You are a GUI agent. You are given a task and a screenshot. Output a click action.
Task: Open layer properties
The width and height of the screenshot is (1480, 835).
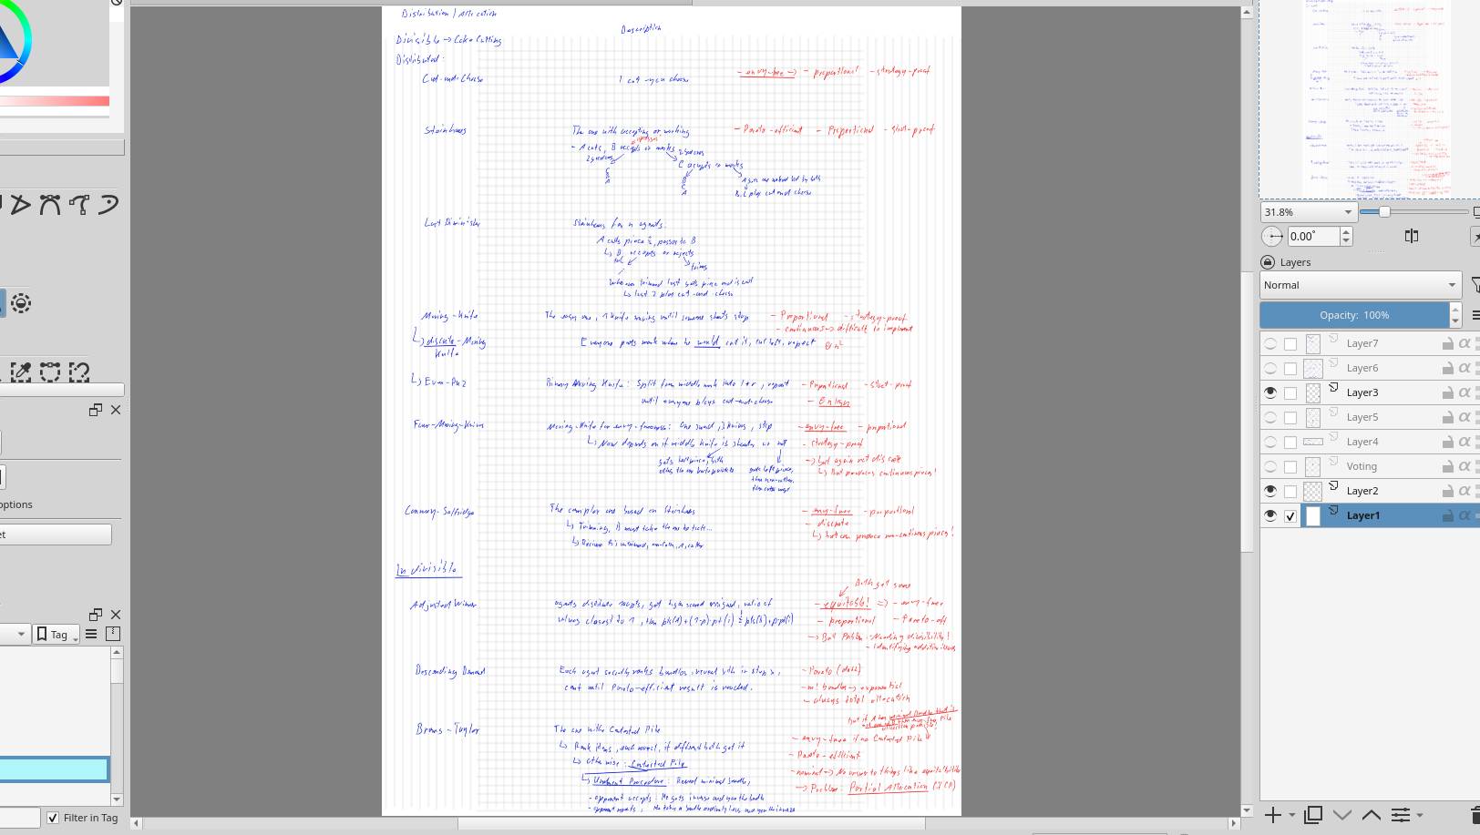(1401, 815)
